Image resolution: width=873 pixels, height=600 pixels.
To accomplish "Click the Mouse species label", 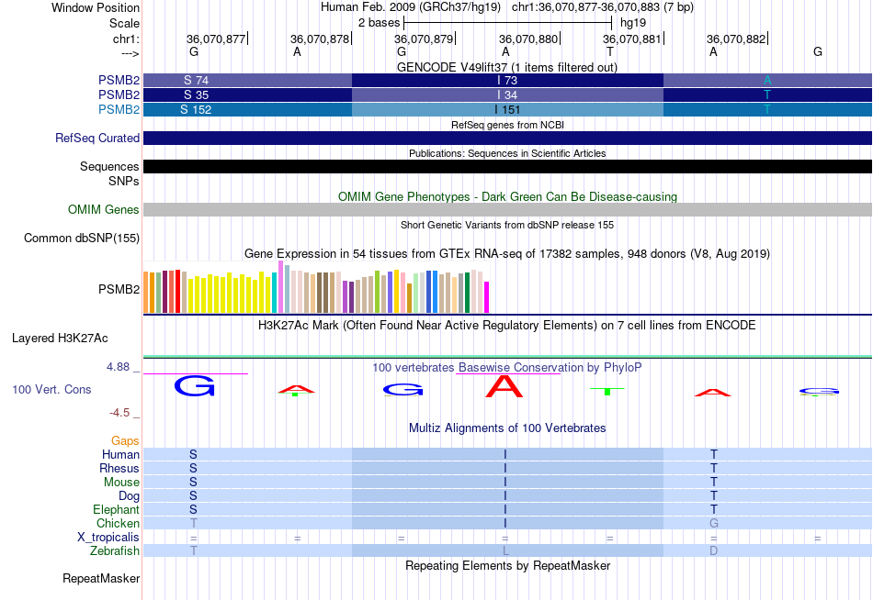I will pyautogui.click(x=121, y=483).
